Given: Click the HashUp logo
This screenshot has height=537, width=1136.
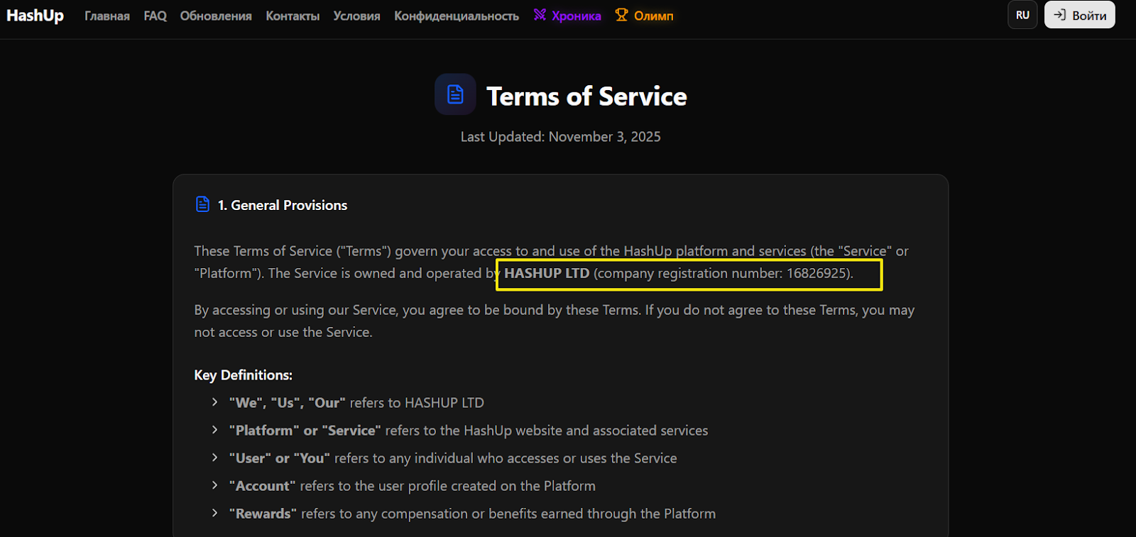Looking at the screenshot, I should point(35,16).
